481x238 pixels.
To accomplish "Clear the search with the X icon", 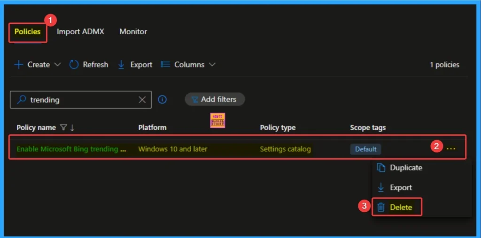I will [x=142, y=100].
